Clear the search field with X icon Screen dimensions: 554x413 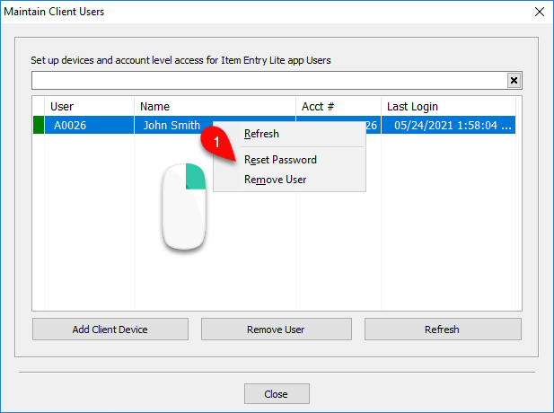tap(514, 81)
